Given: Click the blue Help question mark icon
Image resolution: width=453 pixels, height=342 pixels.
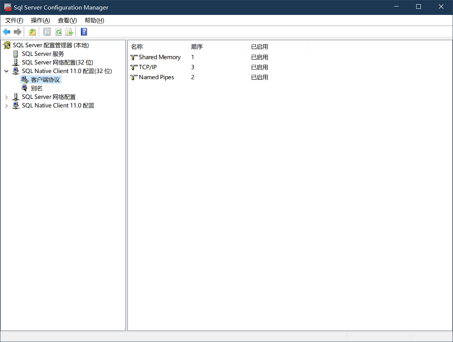Looking at the screenshot, I should coord(84,32).
